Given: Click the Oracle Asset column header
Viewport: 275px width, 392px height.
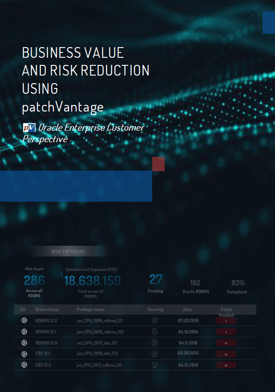Looking at the screenshot, I should click(47, 309).
